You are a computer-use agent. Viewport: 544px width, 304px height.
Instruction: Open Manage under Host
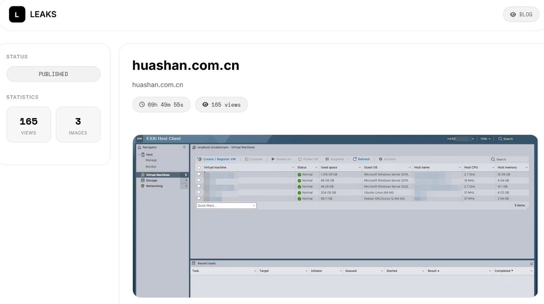(151, 160)
